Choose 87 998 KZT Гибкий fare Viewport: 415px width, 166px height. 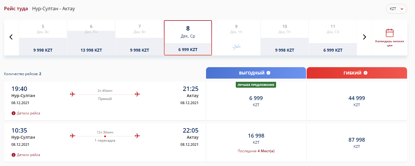coord(357,143)
